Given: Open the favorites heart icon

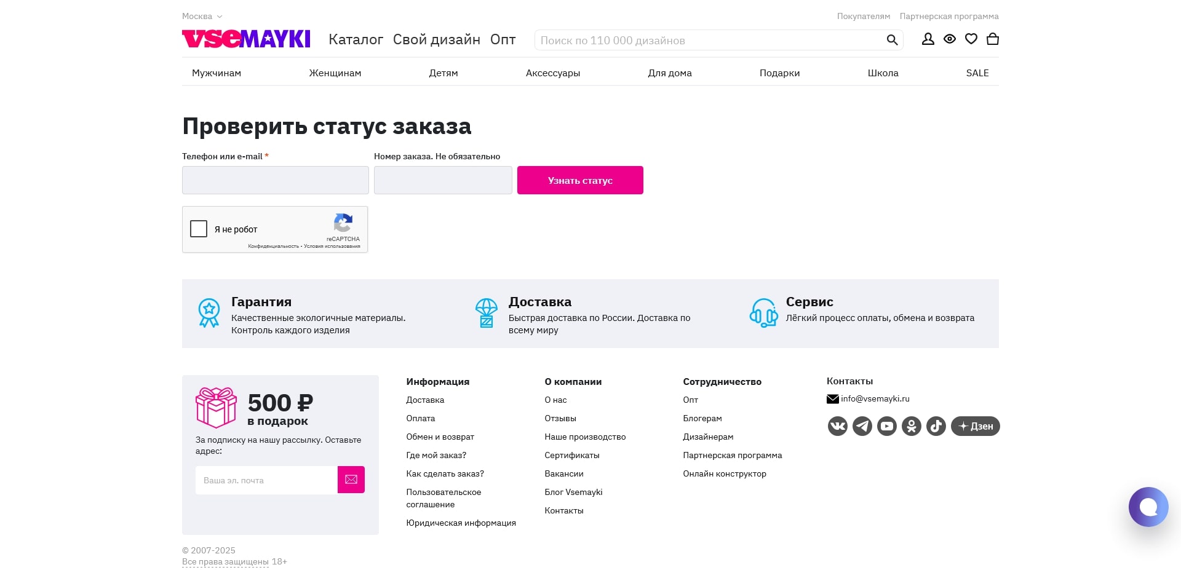Looking at the screenshot, I should pyautogui.click(x=971, y=39).
